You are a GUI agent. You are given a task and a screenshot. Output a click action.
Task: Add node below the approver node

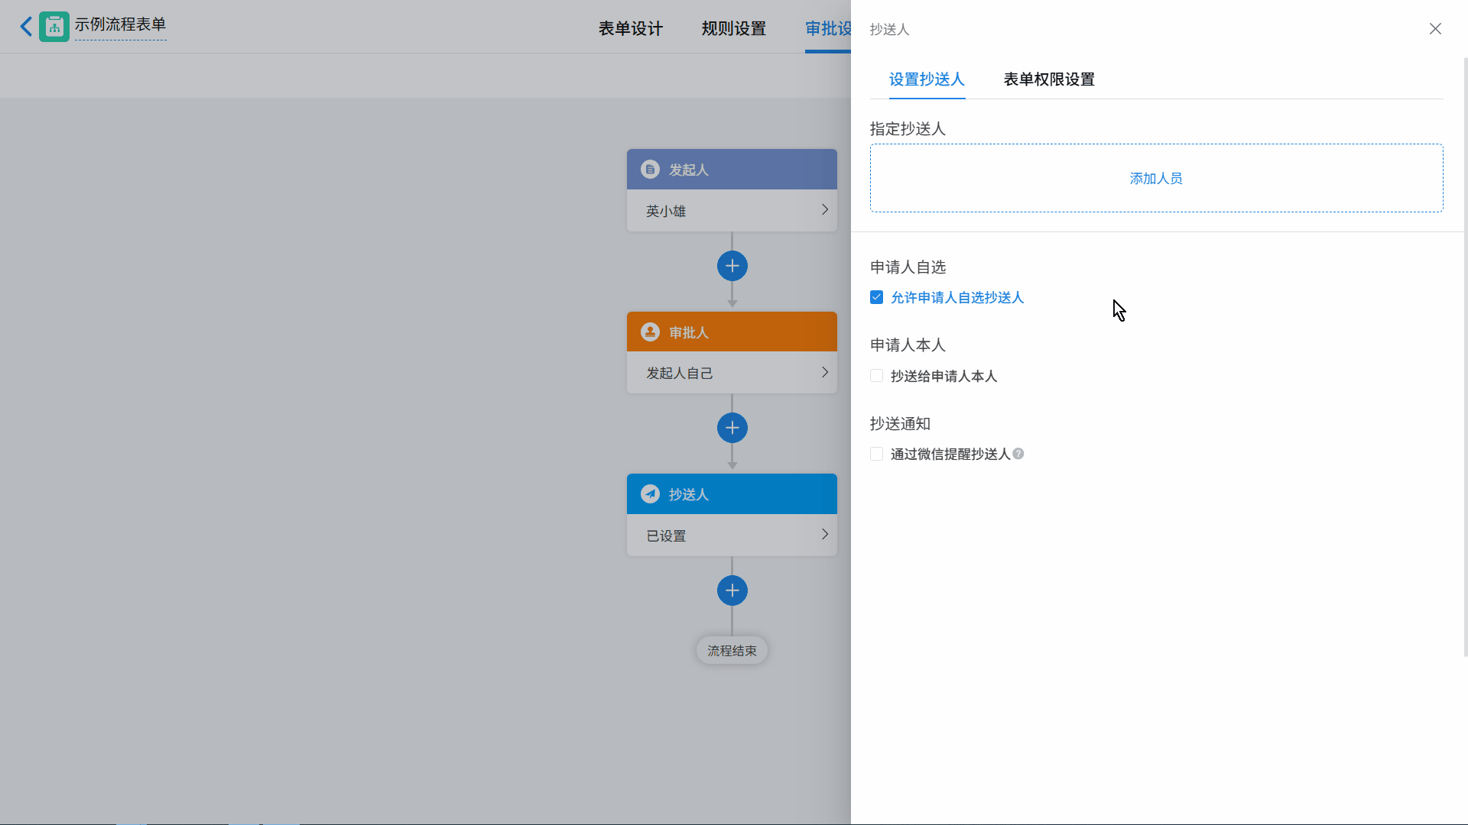[x=732, y=428]
